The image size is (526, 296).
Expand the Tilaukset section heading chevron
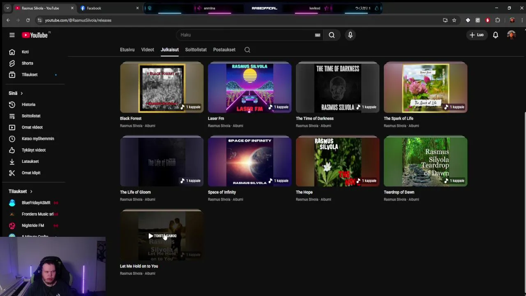coord(31,192)
